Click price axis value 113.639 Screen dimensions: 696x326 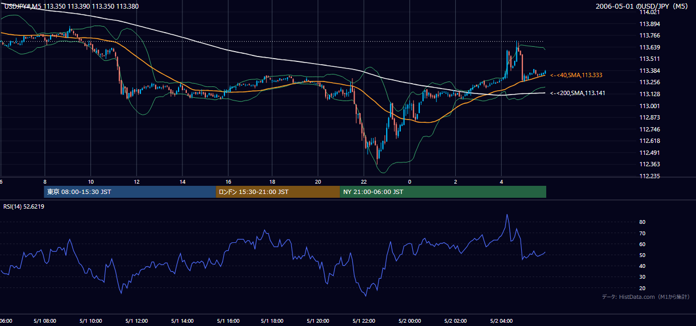650,47
